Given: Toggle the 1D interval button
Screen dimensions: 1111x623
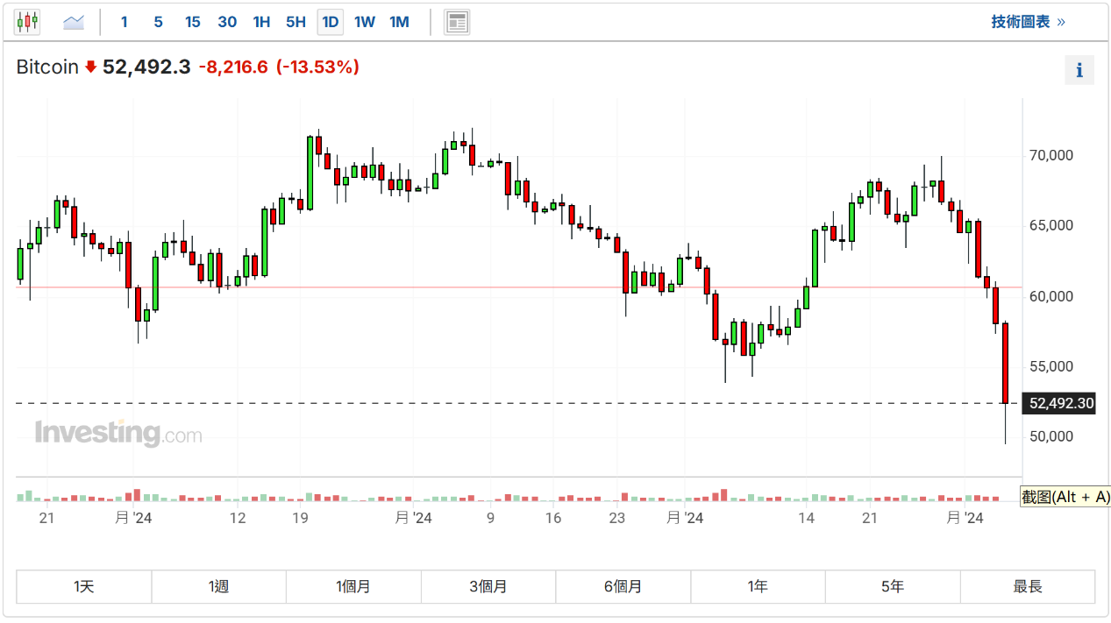Looking at the screenshot, I should [330, 22].
